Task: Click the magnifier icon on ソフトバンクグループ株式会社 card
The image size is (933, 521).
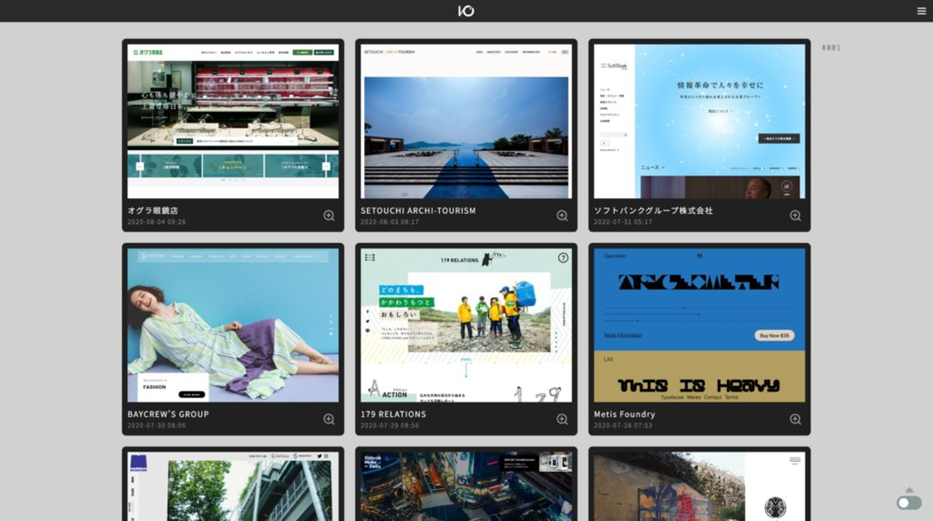Action: [796, 216]
